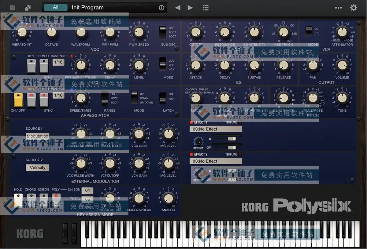This screenshot has width=367, height=249.
Task: Click the arpeggiator SPEED/TIMES knob
Action: point(81,98)
